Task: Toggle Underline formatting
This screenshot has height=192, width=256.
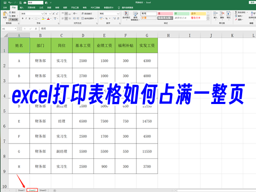Action: point(29,18)
